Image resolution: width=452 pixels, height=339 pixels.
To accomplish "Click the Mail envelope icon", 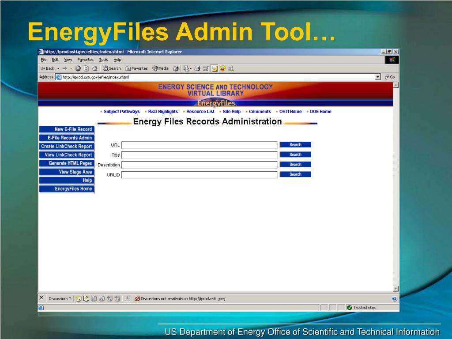I will (187, 68).
